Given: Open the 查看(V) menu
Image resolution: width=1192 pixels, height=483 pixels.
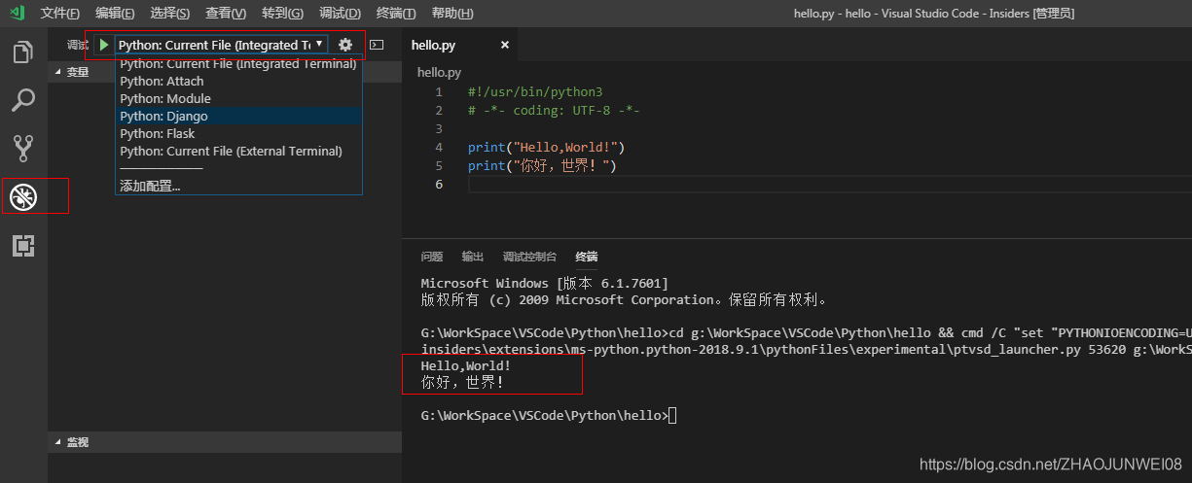Looking at the screenshot, I should click(226, 14).
